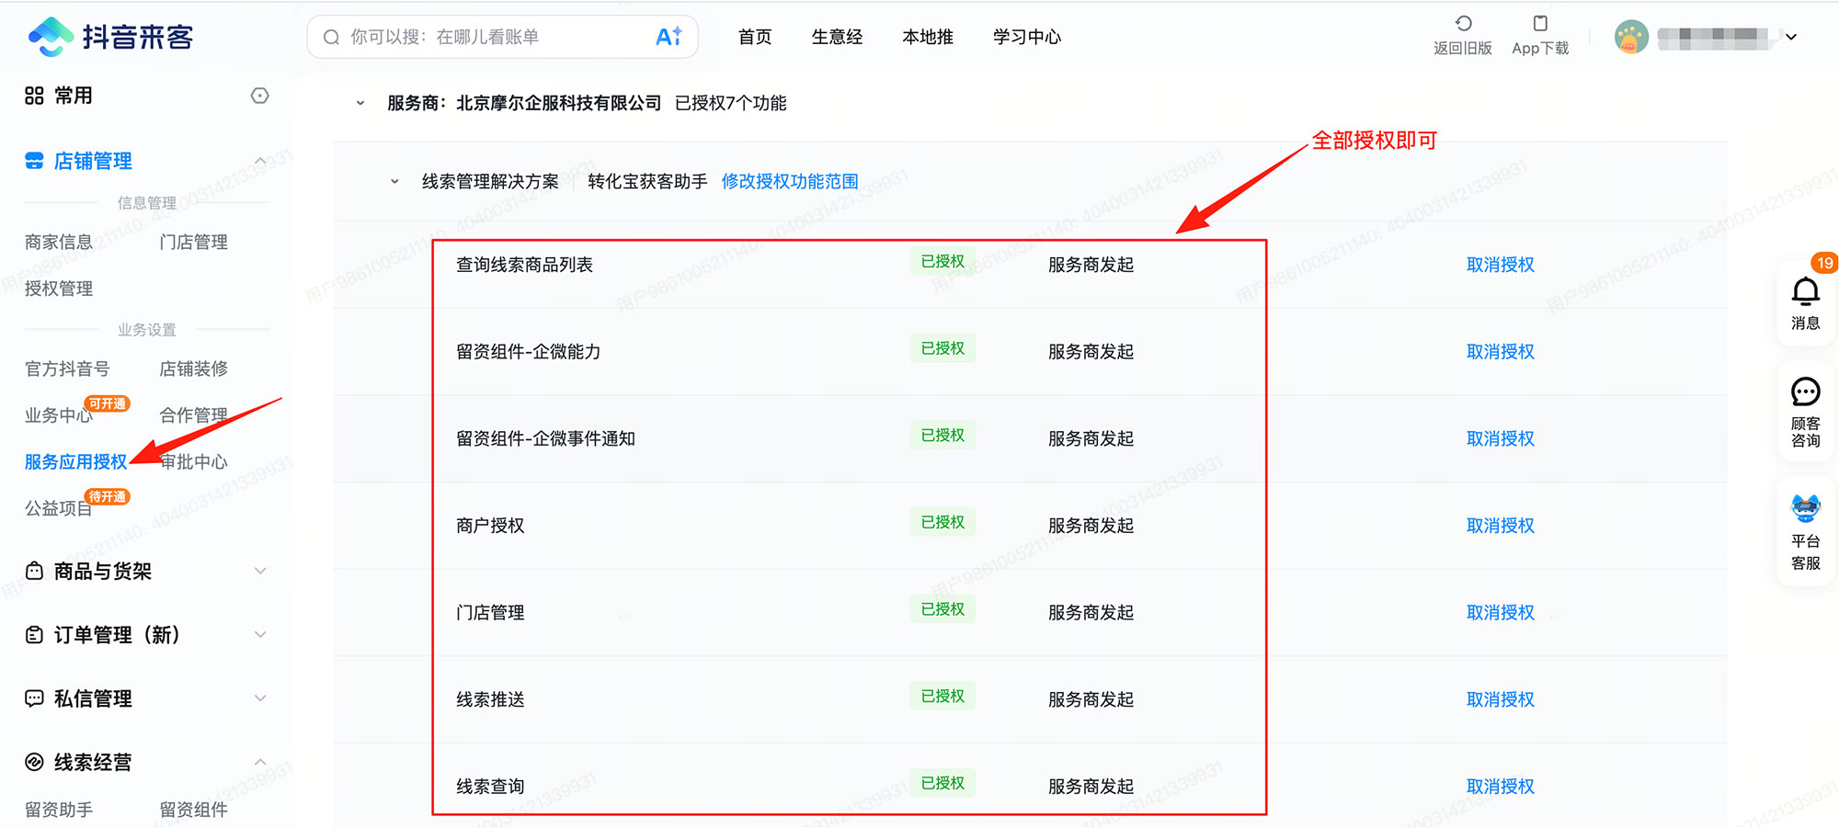Open 平台客服 mascot icon
The width and height of the screenshot is (1839, 828).
pos(1805,508)
